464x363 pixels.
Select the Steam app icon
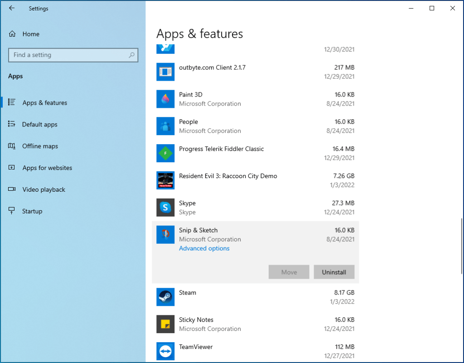[165, 297]
